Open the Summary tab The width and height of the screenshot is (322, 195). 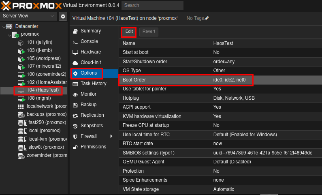tap(94, 31)
